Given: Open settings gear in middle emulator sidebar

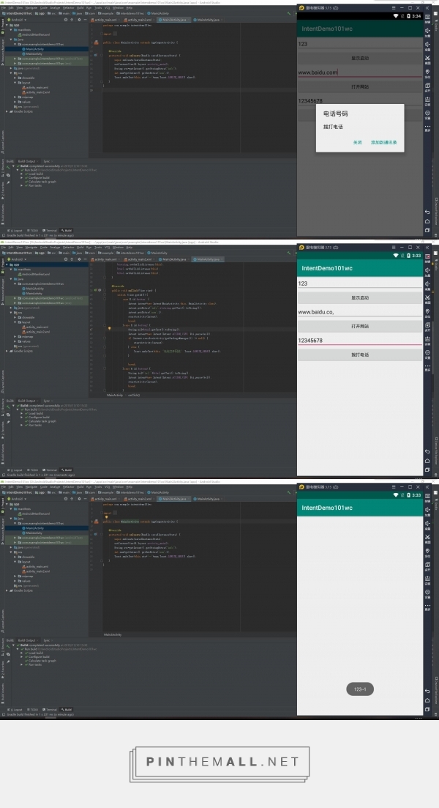Looking at the screenshot, I should (428, 352).
